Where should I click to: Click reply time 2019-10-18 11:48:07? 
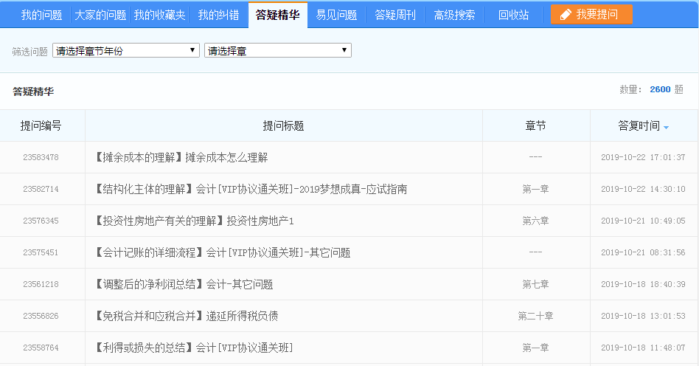(x=643, y=348)
